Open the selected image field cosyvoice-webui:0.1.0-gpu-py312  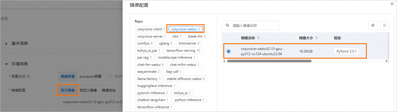91,102
